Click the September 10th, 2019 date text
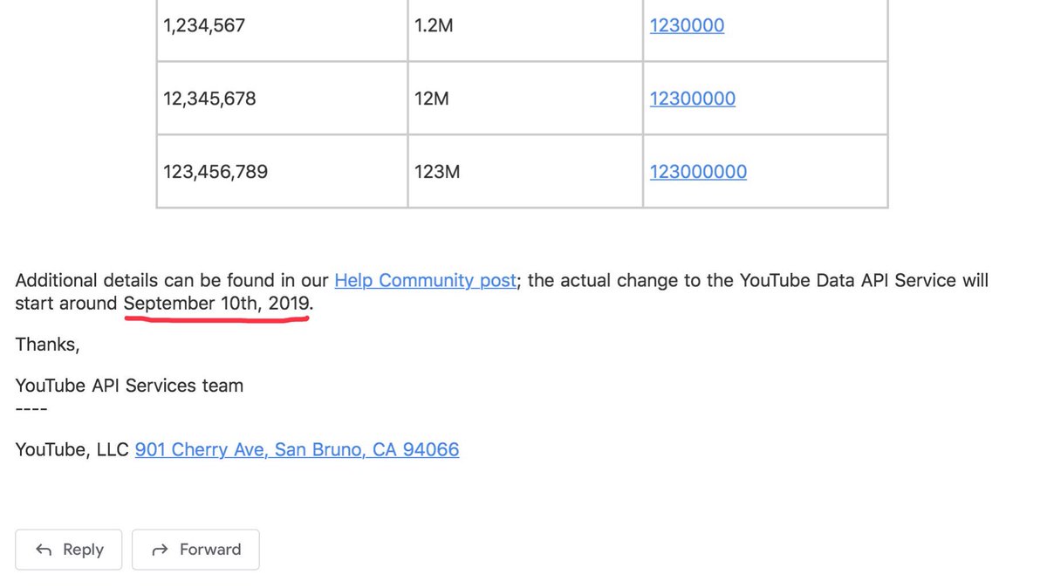The image size is (1047, 588). [x=216, y=304]
